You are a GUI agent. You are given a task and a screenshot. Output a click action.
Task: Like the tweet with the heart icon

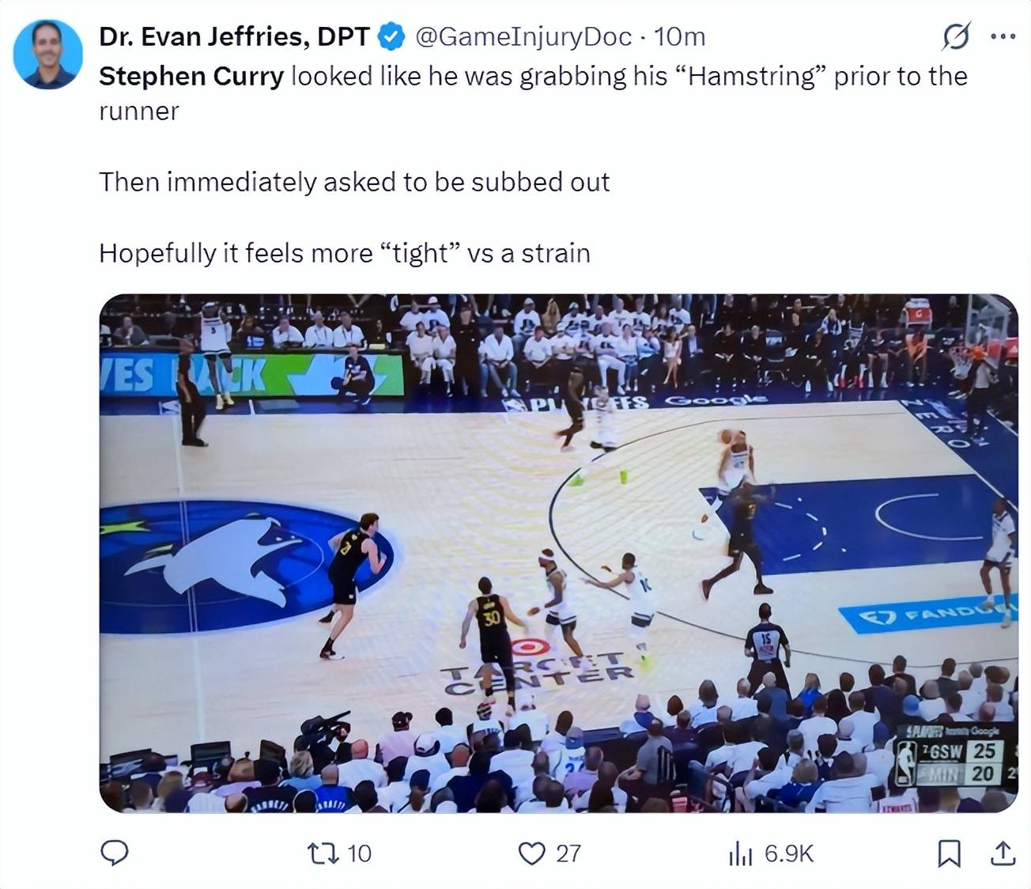pyautogui.click(x=531, y=853)
